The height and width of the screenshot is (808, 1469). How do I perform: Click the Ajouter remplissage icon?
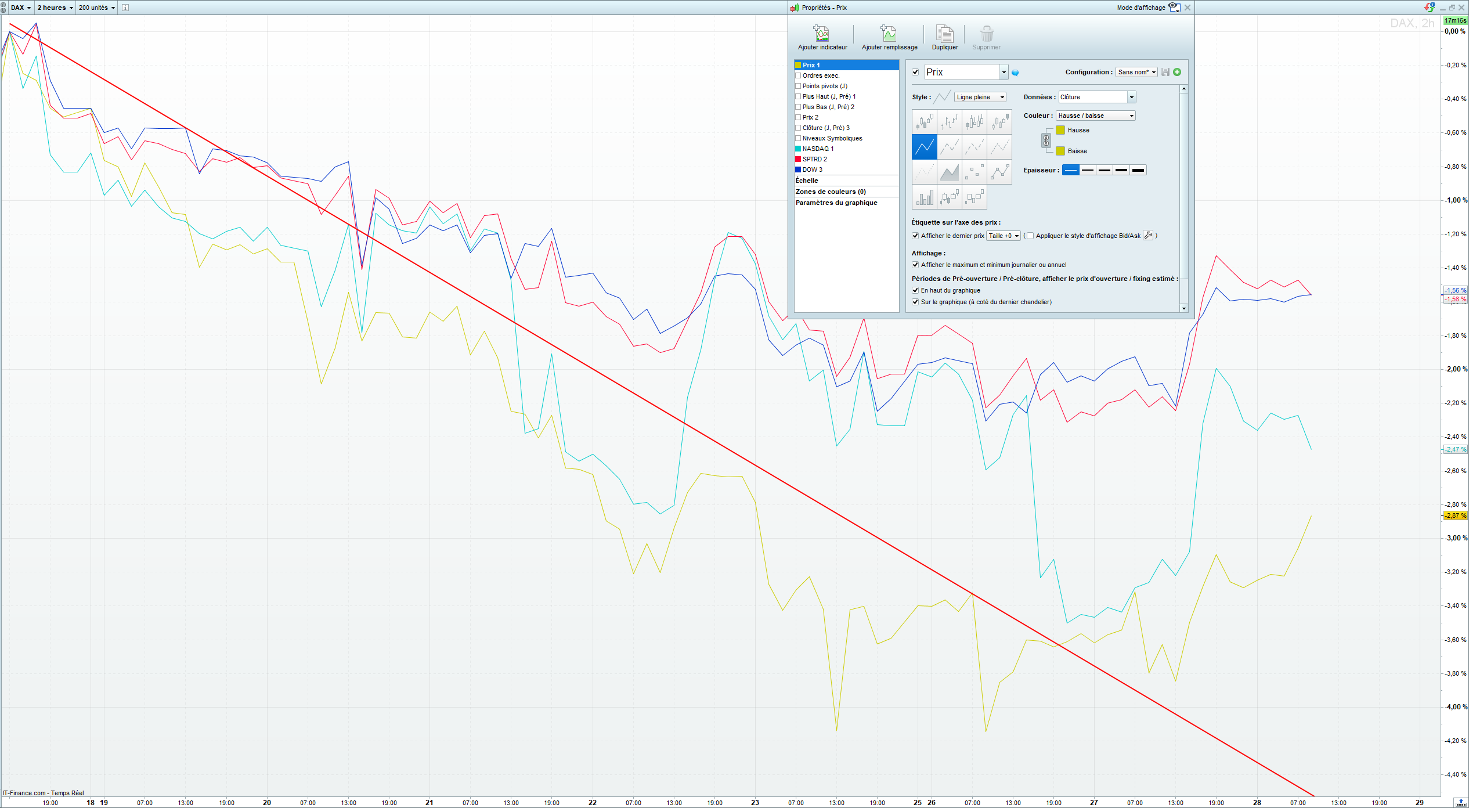point(889,33)
